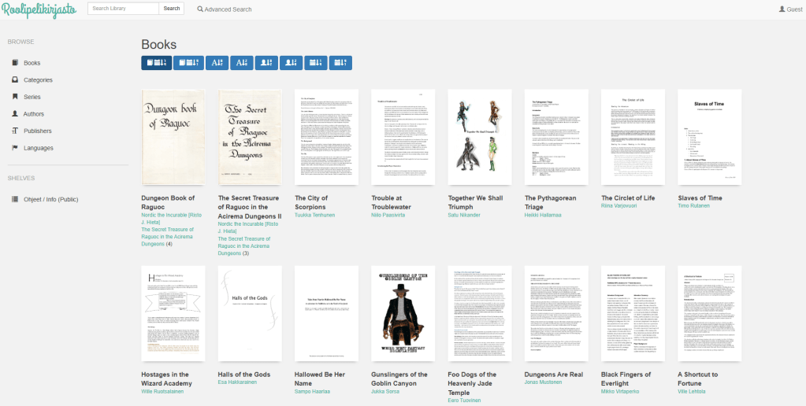Open Categories in the browse sidebar
Screen dimensions: 806x406
point(38,79)
